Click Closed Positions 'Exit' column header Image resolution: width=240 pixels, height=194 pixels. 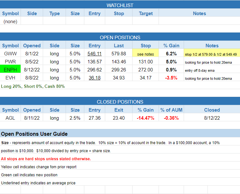tap(119, 110)
